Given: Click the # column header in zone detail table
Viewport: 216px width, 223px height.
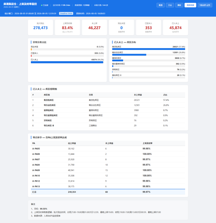Looking at the screenshot, I should 33,95.
